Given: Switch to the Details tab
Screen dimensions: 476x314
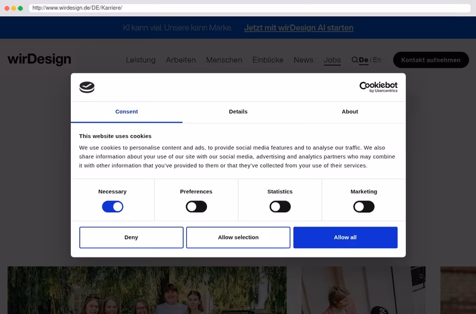Looking at the screenshot, I should [239, 112].
